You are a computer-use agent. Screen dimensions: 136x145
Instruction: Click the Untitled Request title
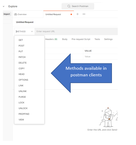pyautogui.click(x=25, y=22)
